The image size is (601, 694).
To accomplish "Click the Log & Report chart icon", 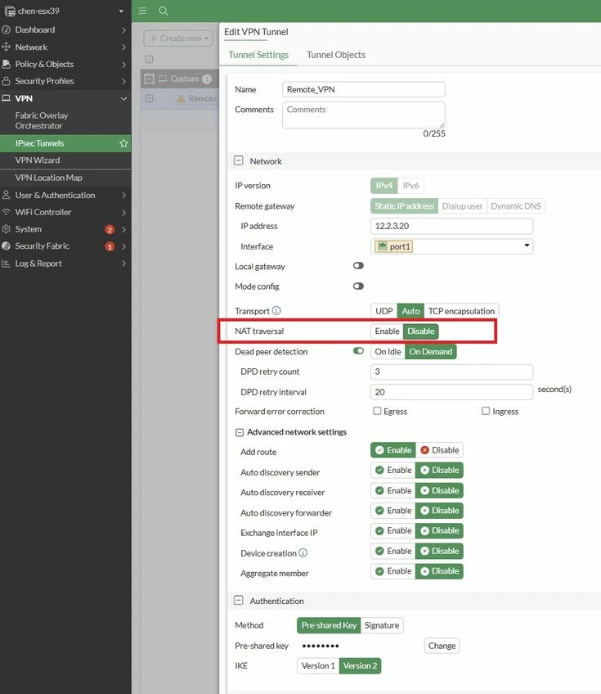I will click(x=7, y=264).
